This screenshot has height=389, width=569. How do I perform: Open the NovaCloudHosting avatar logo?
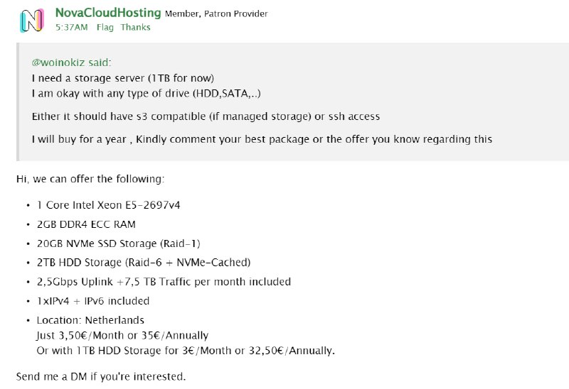32,21
